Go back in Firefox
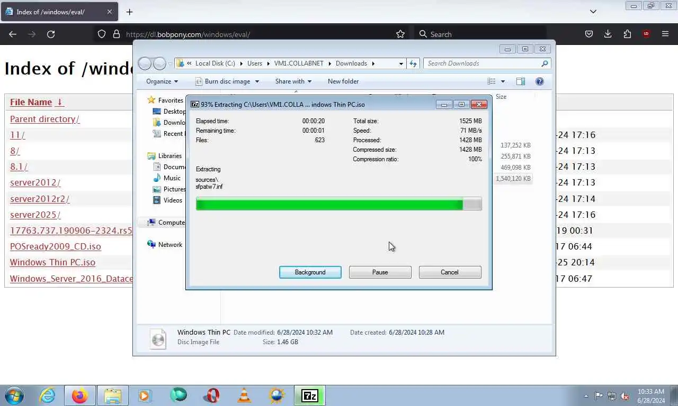Screen dimensions: 678x406 click(x=13, y=34)
